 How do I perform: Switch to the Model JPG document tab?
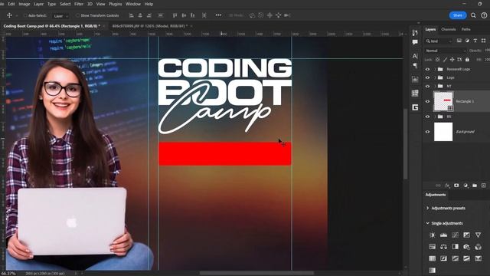point(150,26)
